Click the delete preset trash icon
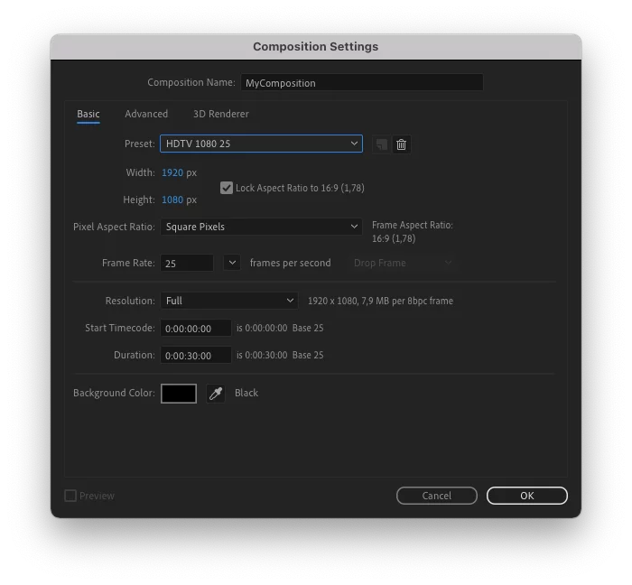Viewport: 632px width, 585px height. pyautogui.click(x=401, y=144)
